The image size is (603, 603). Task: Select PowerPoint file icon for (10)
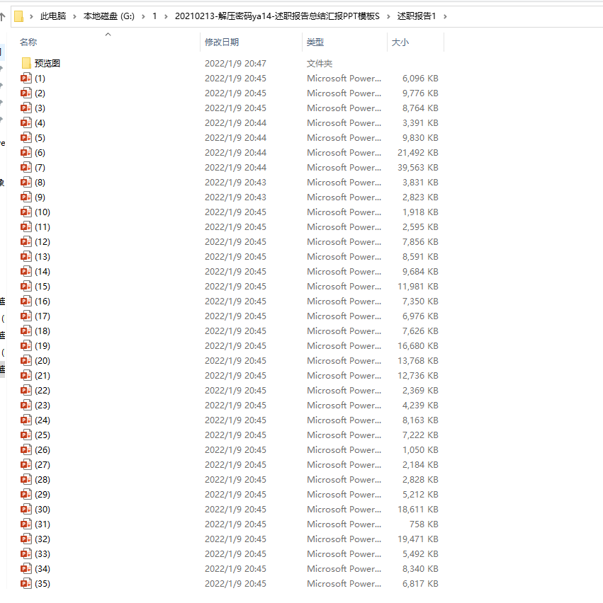[26, 212]
